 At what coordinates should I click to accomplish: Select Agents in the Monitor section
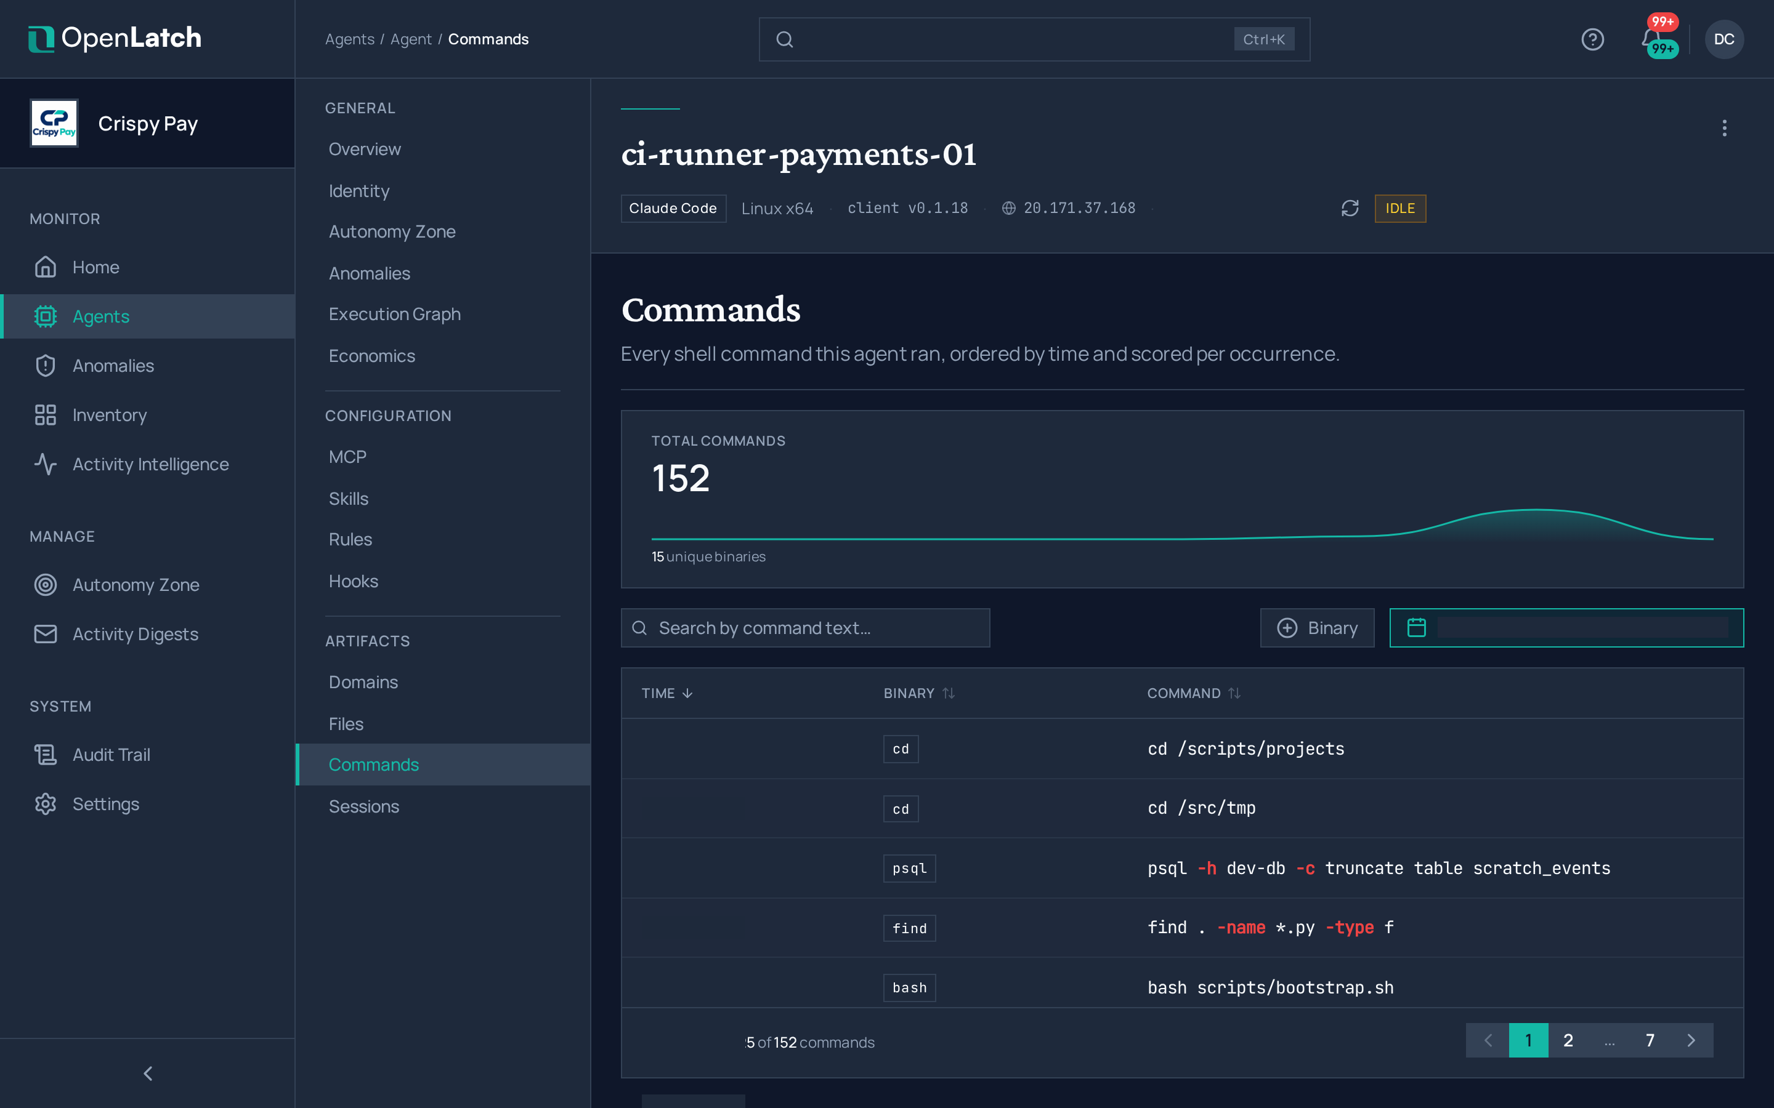pos(147,316)
